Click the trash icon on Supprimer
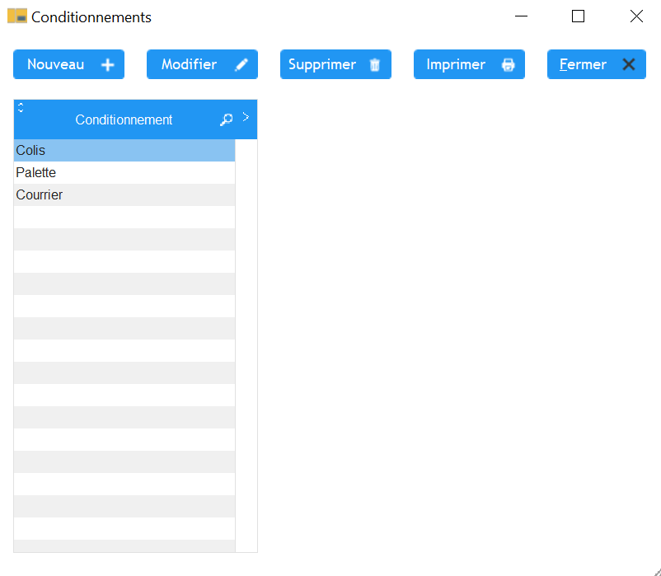The height and width of the screenshot is (576, 661). coord(375,65)
